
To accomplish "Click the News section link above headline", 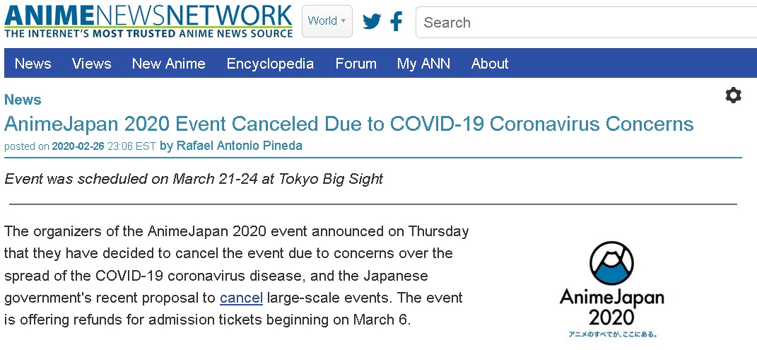I will click(23, 100).
